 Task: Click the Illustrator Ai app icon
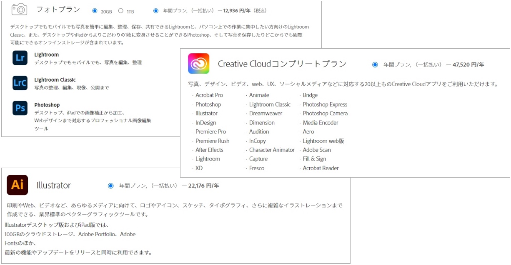pos(17,185)
